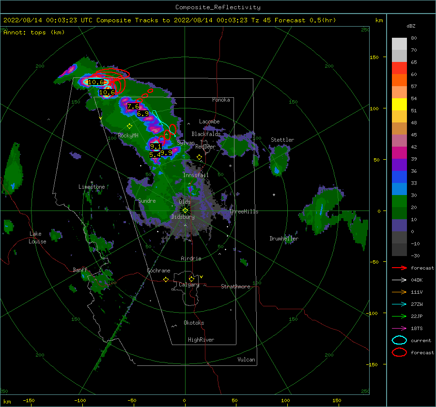Image resolution: width=436 pixels, height=407 pixels.
Task: Select the Vulcan label
Action: pos(247,360)
